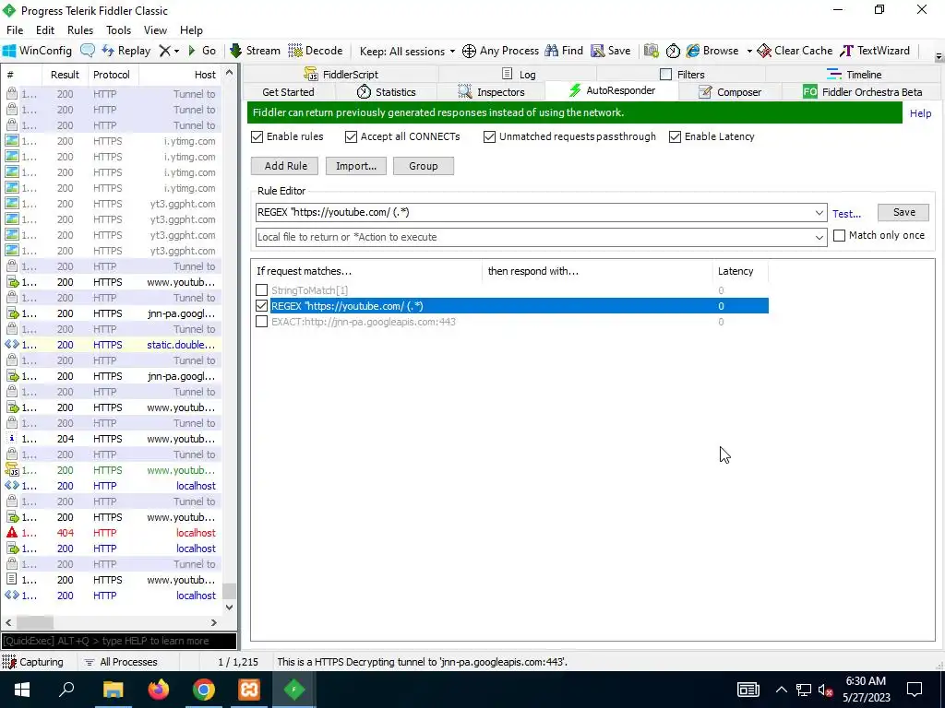Open the File menu
945x708 pixels.
point(15,30)
